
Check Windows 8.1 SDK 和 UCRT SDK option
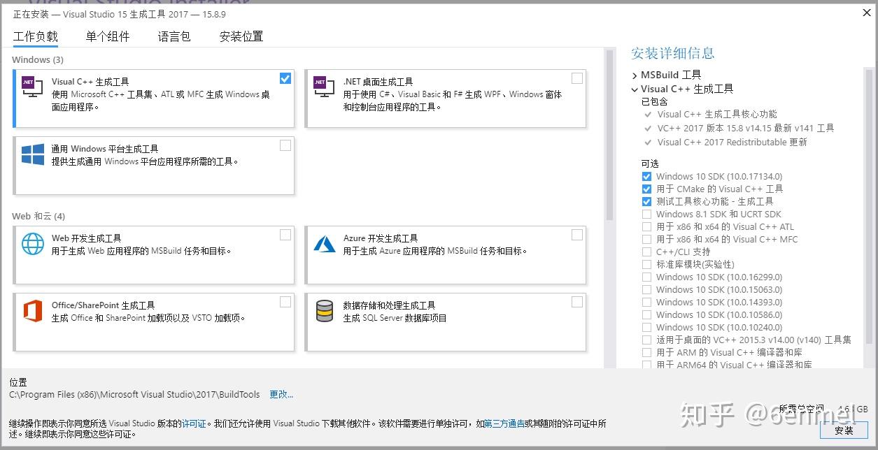646,215
